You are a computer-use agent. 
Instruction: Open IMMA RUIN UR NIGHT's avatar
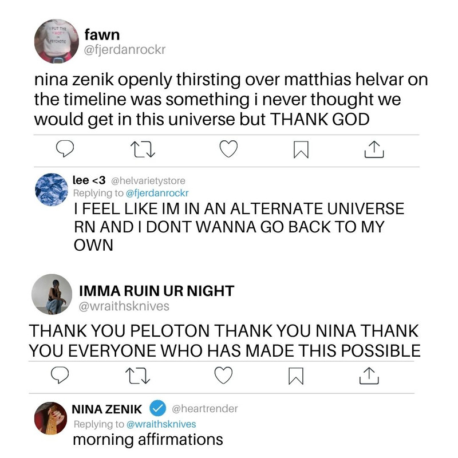click(52, 294)
